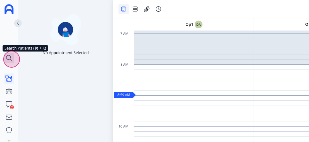Open the clock history toolbar icon
Viewport: 309px width, 142px height.
pyautogui.click(x=158, y=9)
